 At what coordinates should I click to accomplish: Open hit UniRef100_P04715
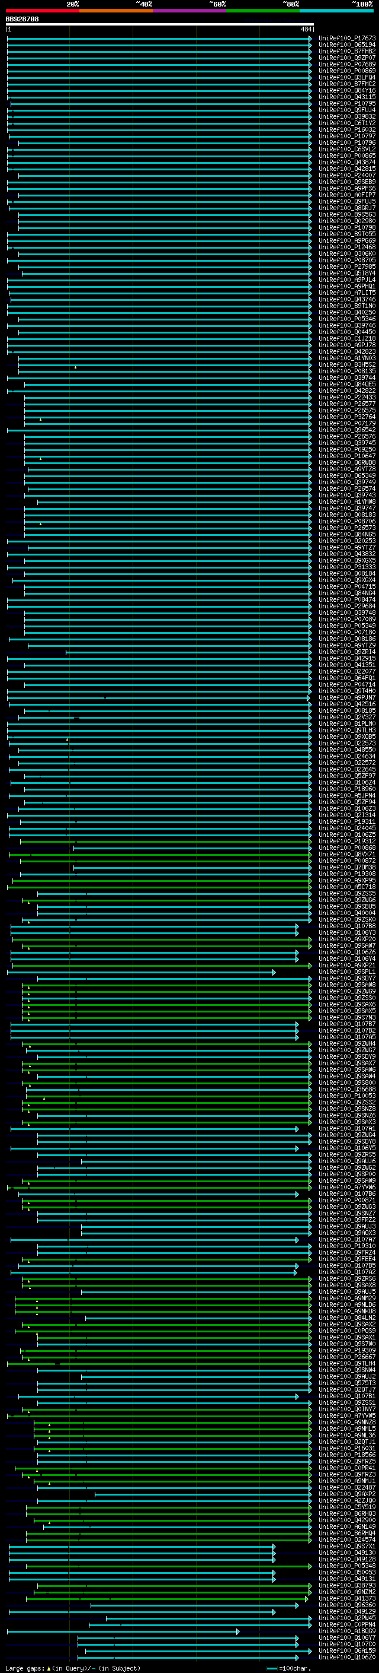tap(347, 586)
